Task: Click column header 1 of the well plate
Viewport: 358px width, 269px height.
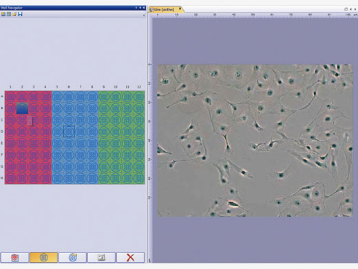Action: (10, 87)
